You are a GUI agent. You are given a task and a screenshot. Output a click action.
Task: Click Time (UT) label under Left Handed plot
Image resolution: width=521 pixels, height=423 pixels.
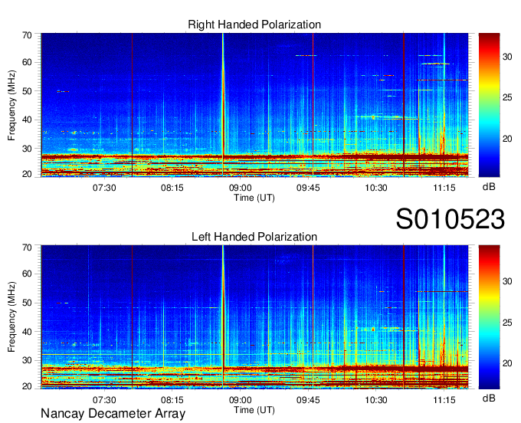(254, 410)
